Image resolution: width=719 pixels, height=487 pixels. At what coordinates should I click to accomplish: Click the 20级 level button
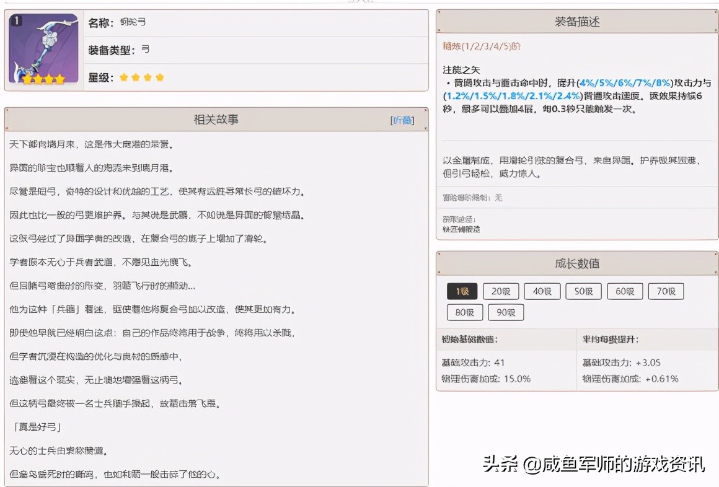pyautogui.click(x=500, y=291)
